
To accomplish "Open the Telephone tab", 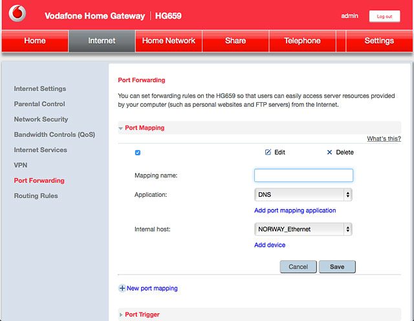I will (302, 41).
